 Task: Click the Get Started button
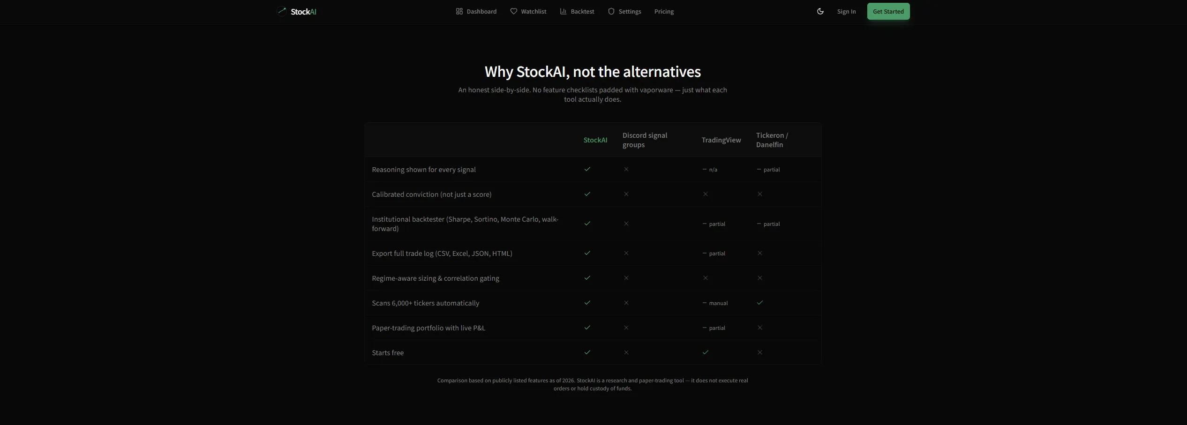click(888, 11)
